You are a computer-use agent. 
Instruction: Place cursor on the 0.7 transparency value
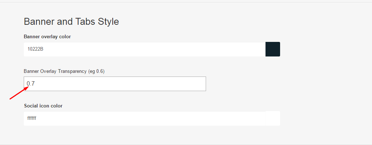click(x=31, y=84)
